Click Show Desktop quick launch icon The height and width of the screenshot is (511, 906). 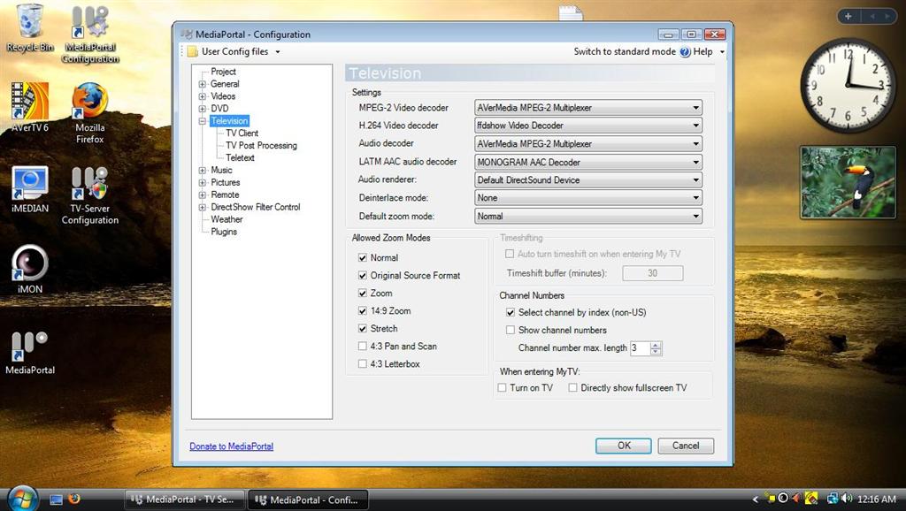(56, 500)
